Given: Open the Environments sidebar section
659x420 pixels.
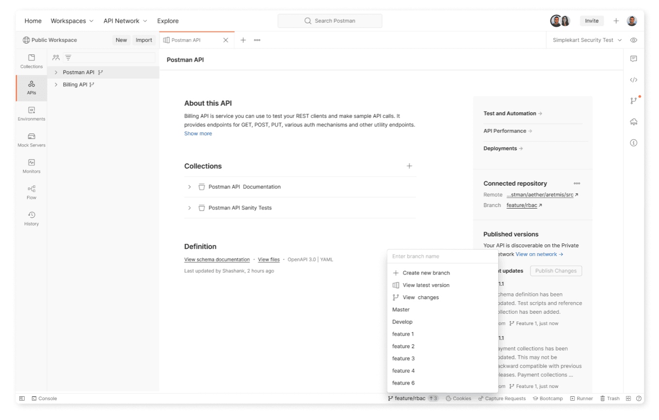Looking at the screenshot, I should click(x=31, y=114).
